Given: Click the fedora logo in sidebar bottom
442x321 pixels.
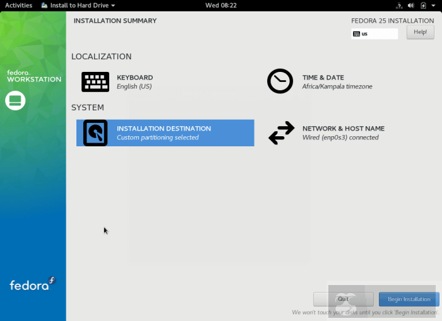Looking at the screenshot, I should [32, 284].
